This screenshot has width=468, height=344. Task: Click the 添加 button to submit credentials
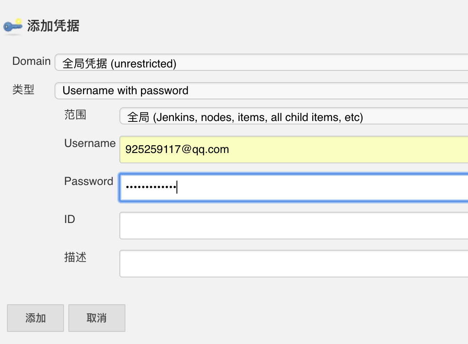[x=35, y=318]
